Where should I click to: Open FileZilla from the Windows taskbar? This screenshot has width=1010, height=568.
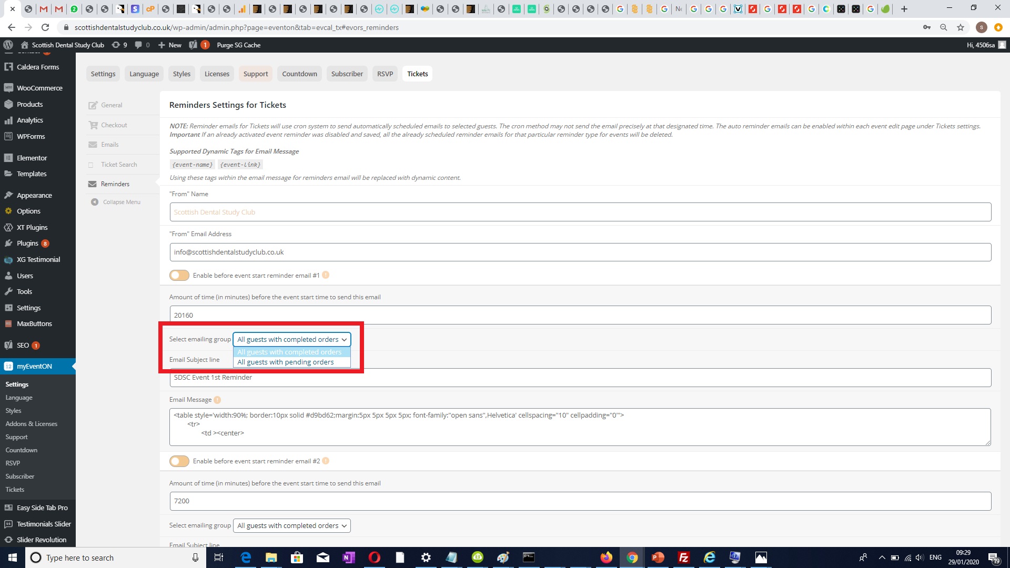pos(683,557)
